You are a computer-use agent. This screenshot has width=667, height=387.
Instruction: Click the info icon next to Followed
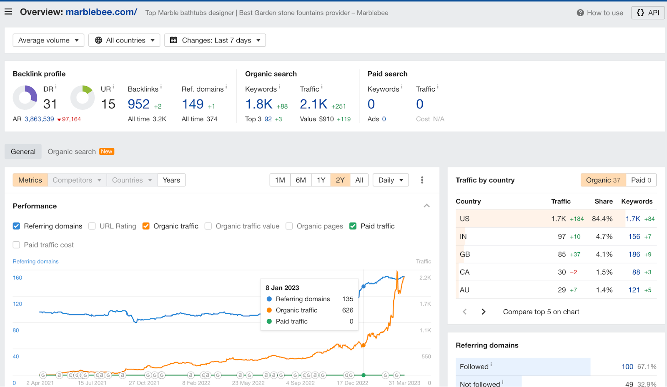pos(491,365)
